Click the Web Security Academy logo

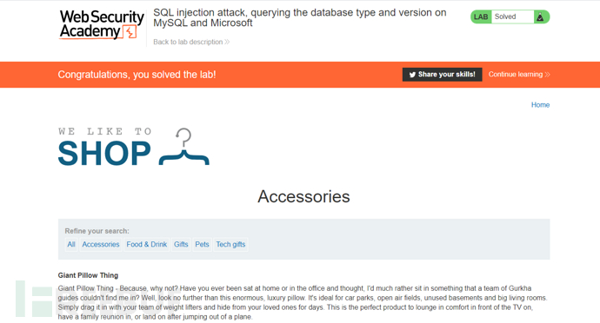[102, 24]
